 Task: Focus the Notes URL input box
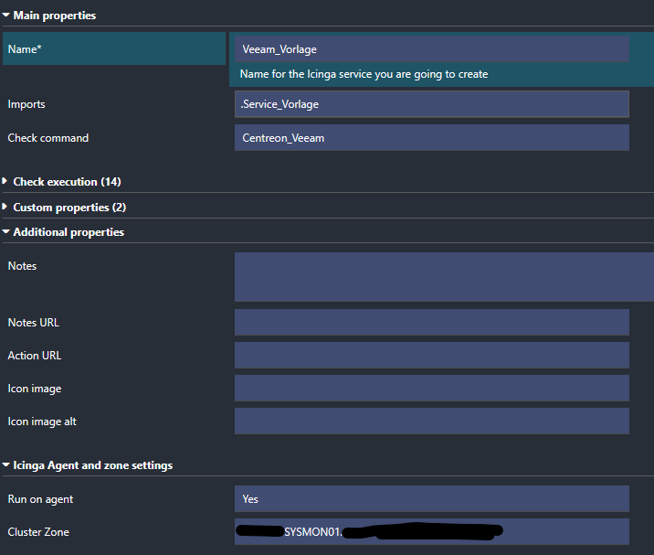[x=431, y=323]
